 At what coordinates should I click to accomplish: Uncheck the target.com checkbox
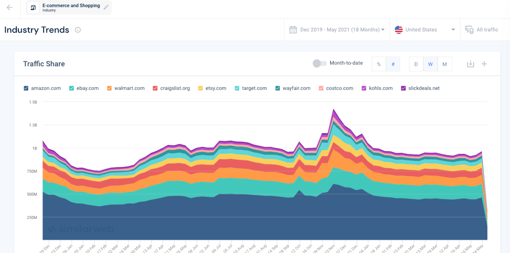coord(237,88)
